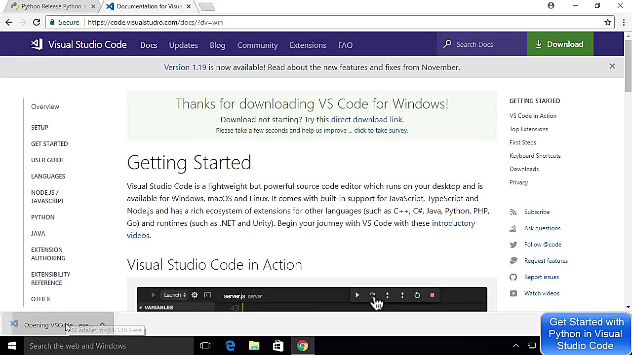632x355 pixels.
Task: Expand the USER GUIDE sidebar section
Action: coord(47,160)
